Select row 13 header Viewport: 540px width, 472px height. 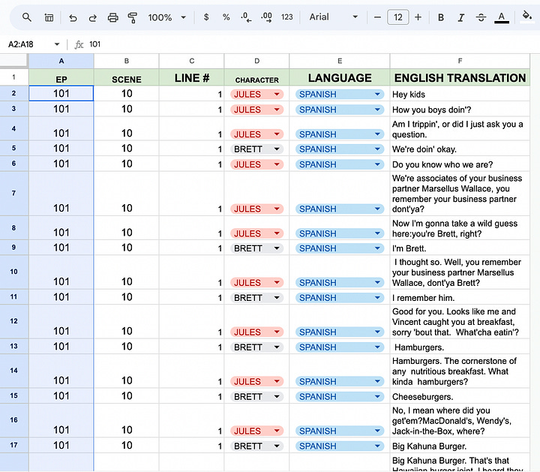click(14, 346)
